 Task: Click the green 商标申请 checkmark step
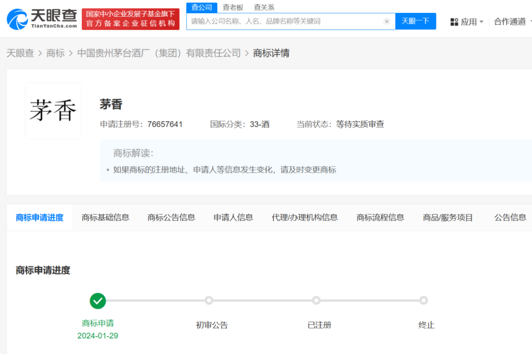point(98,300)
